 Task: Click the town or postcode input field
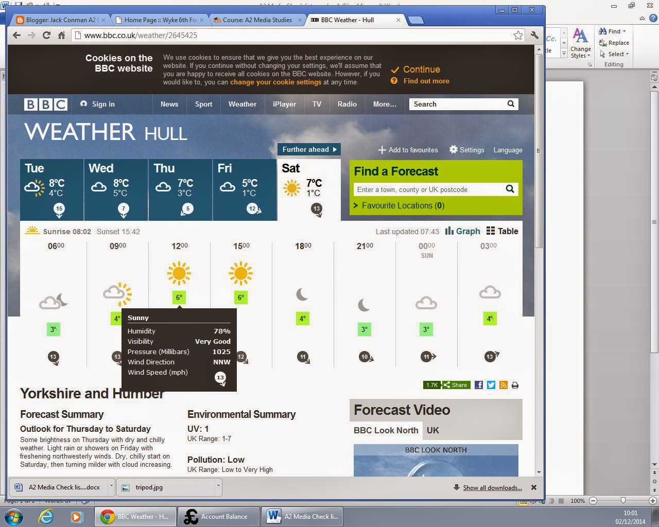428,189
